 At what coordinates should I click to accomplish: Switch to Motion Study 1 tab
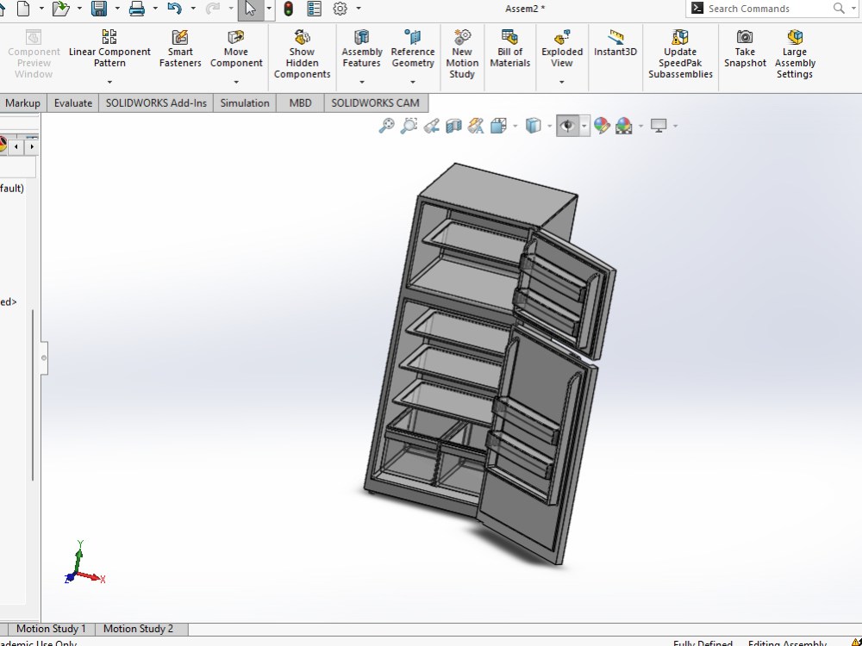point(51,629)
